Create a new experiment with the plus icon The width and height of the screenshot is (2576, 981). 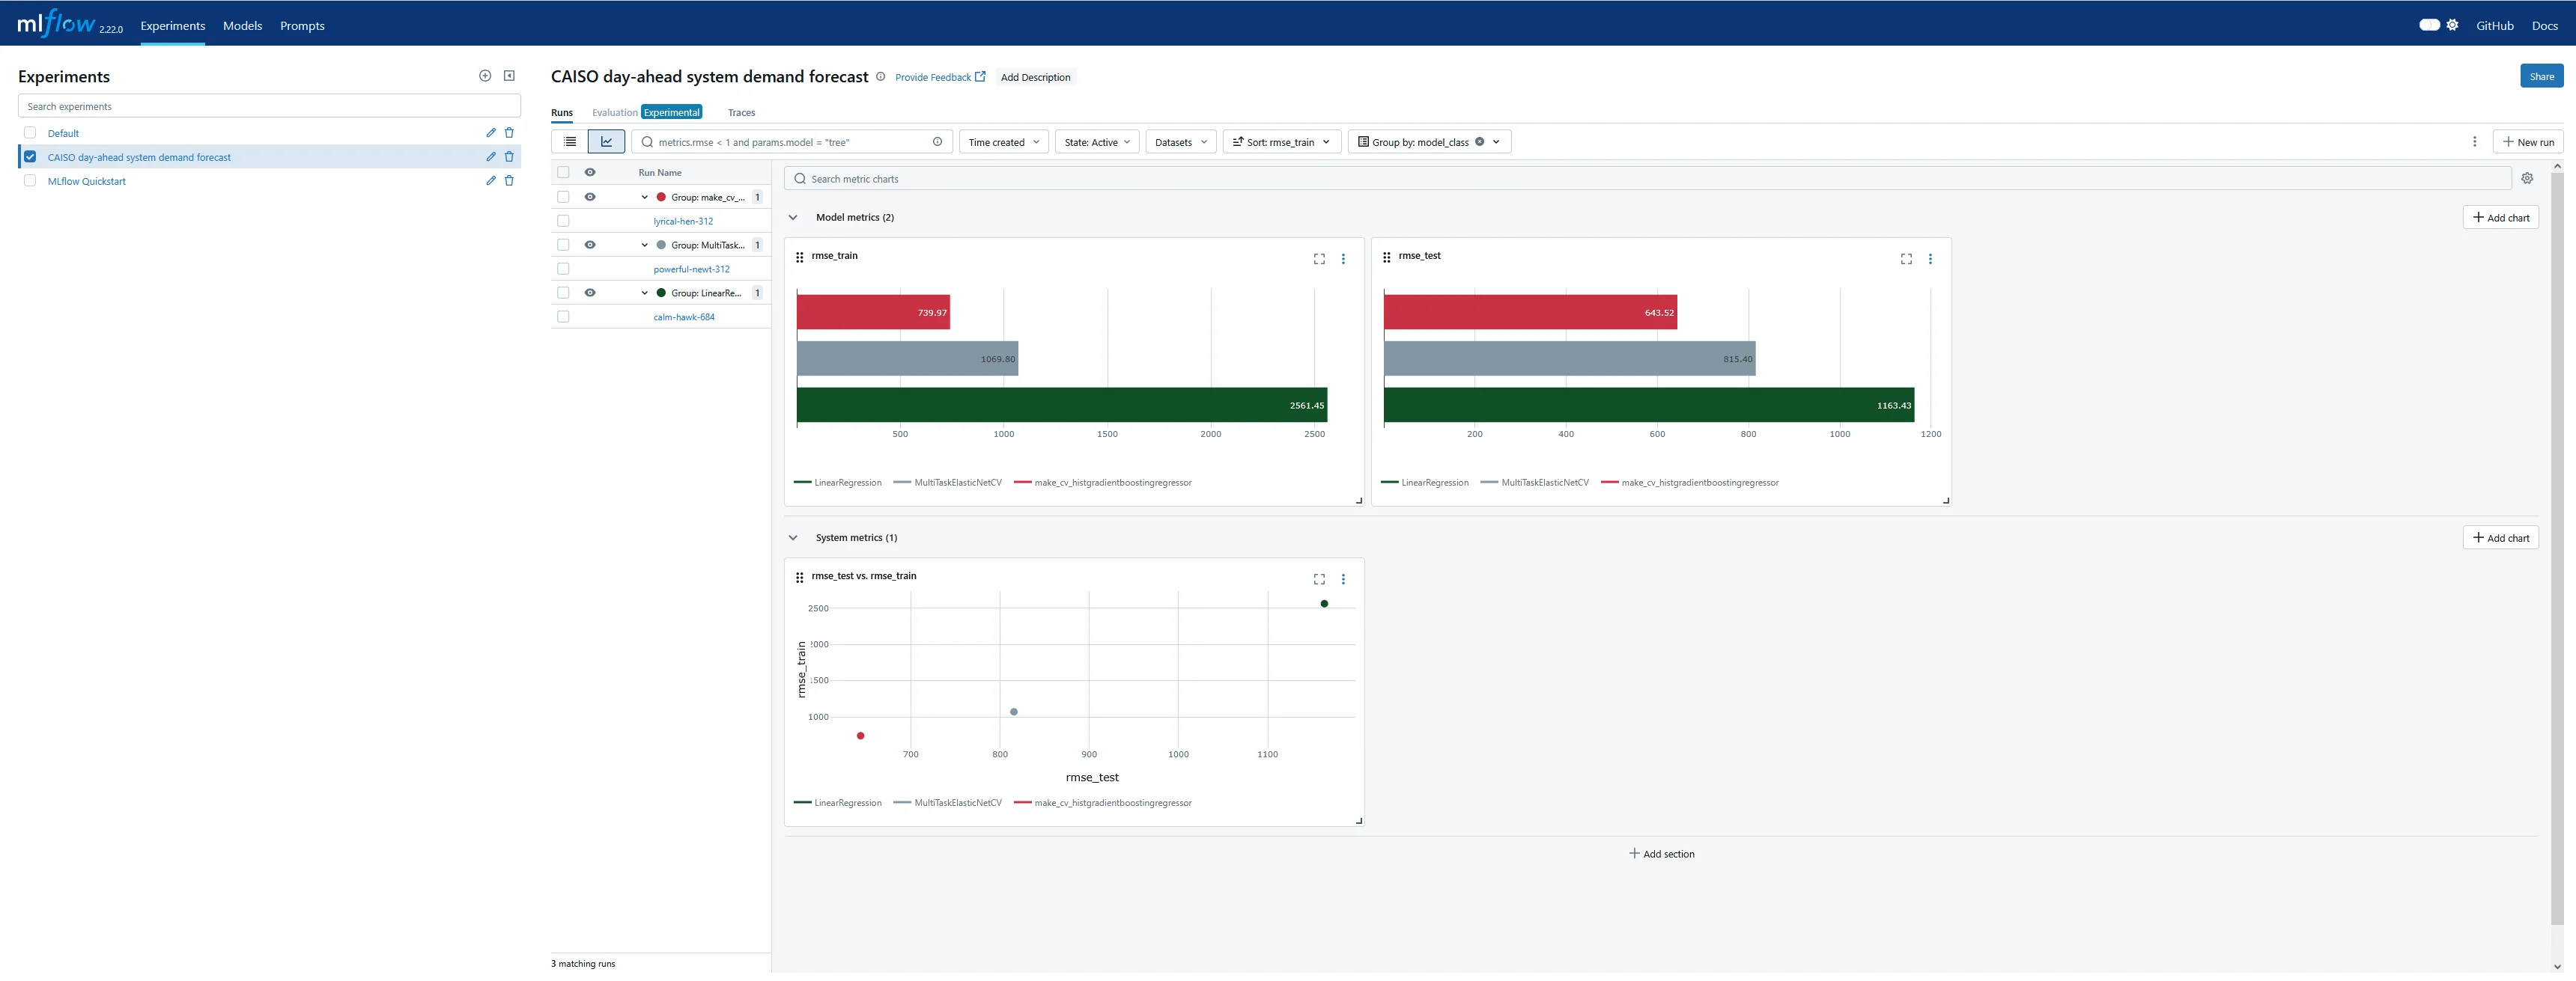pos(485,75)
